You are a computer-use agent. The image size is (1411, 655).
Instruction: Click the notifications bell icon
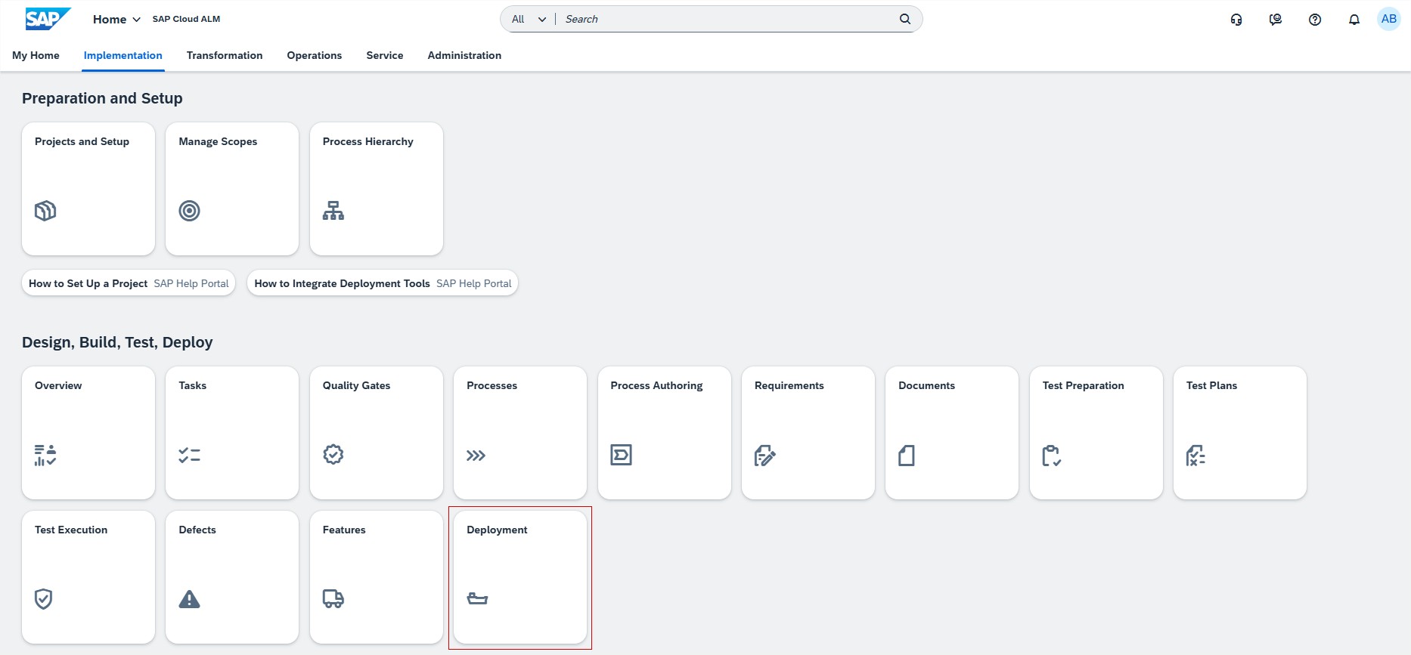[1354, 20]
